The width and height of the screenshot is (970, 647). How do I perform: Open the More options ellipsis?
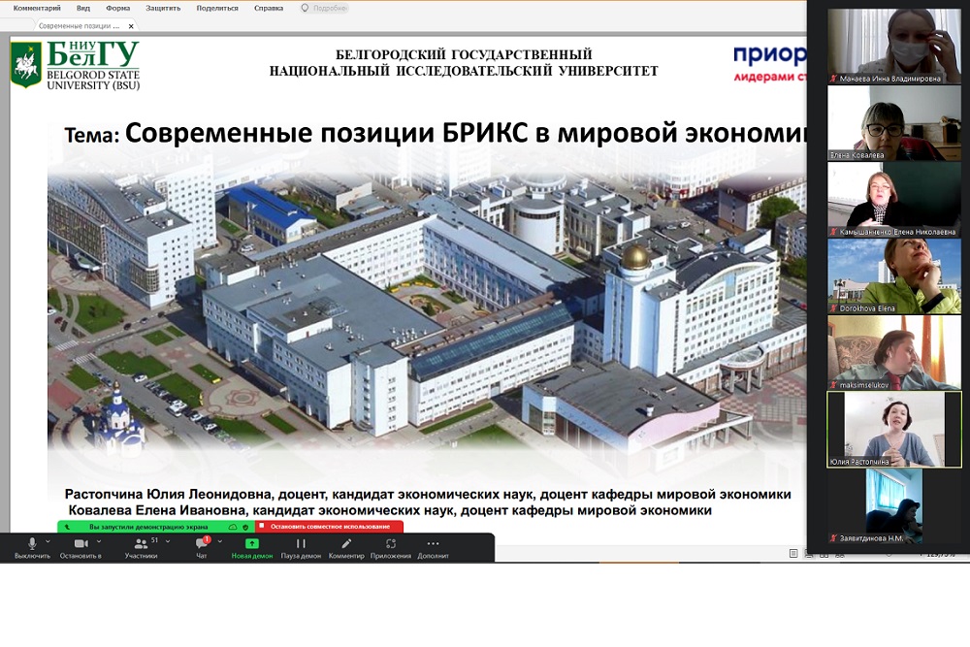coord(433,544)
